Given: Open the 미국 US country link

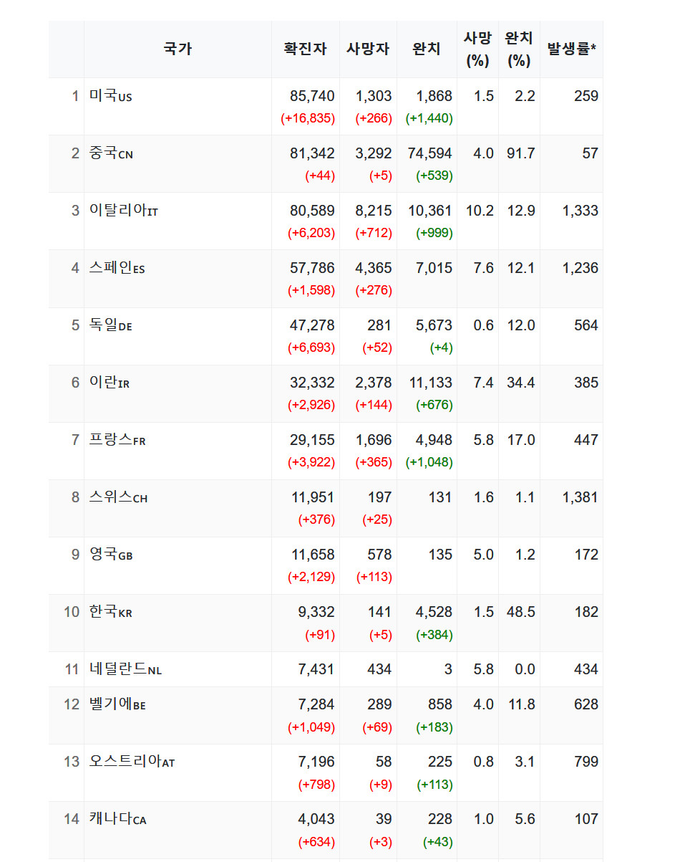Looking at the screenshot, I should 110,96.
